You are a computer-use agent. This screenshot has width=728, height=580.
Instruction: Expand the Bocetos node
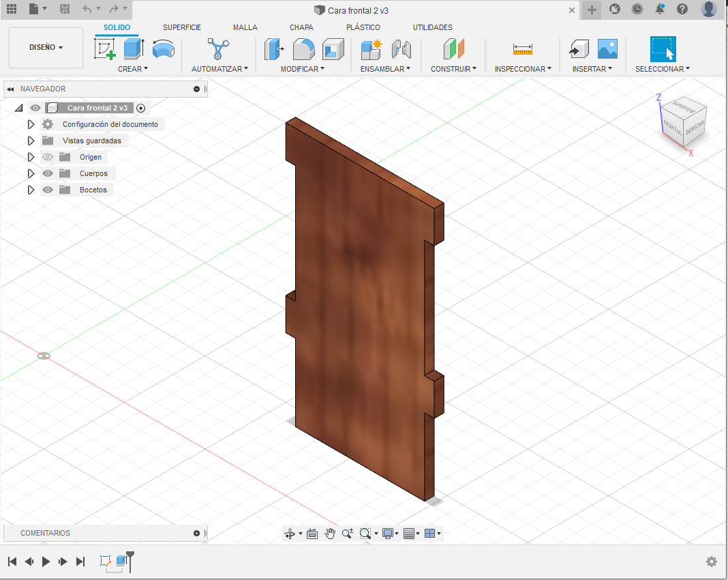(31, 190)
